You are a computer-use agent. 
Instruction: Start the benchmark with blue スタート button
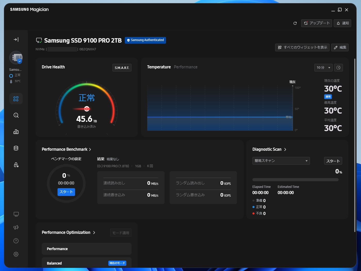[x=66, y=192]
